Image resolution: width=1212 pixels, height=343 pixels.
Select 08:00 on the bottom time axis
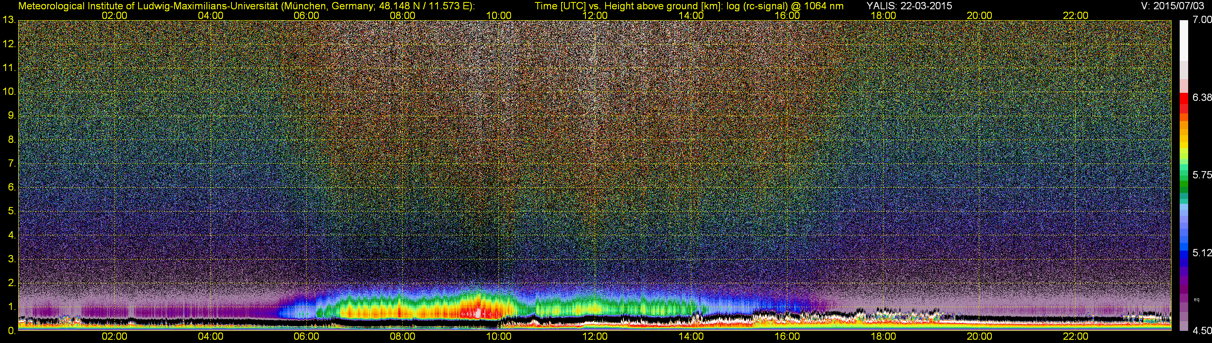[x=403, y=337]
